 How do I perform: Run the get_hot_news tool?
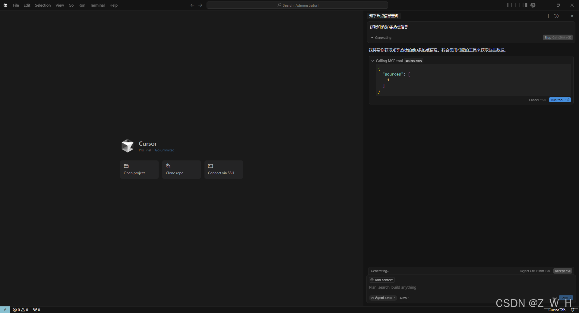(x=560, y=100)
